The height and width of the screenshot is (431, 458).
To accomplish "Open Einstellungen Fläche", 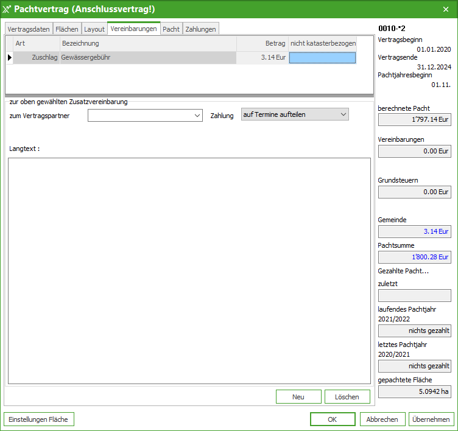I will tap(39, 419).
